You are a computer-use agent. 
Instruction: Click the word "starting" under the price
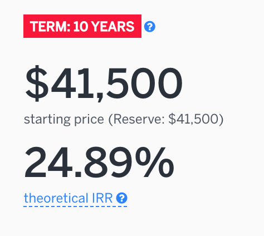47,120
